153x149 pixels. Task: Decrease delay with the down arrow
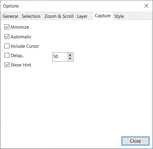70,59
